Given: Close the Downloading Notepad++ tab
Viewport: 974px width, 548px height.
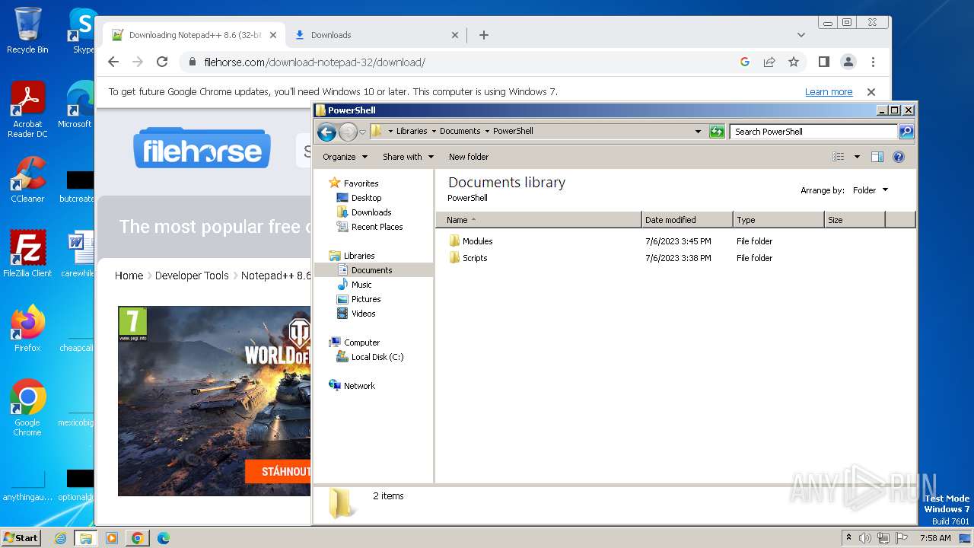Looking at the screenshot, I should tap(273, 35).
